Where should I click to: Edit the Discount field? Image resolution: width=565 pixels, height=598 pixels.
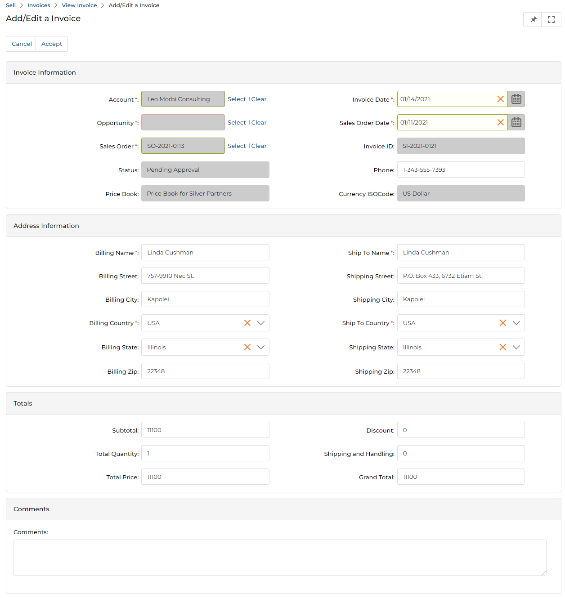(461, 430)
